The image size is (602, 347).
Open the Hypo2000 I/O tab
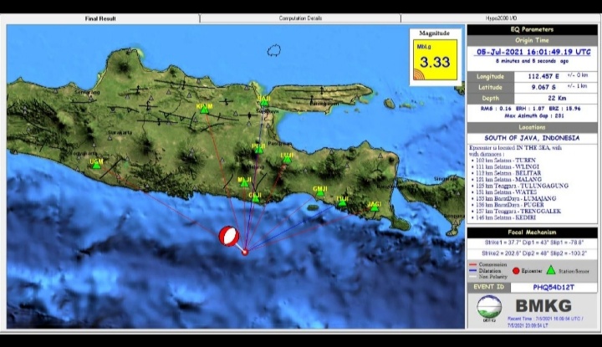[x=501, y=18]
